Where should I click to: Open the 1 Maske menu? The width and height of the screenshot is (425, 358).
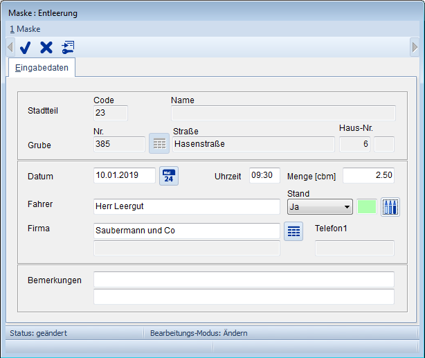[x=25, y=29]
